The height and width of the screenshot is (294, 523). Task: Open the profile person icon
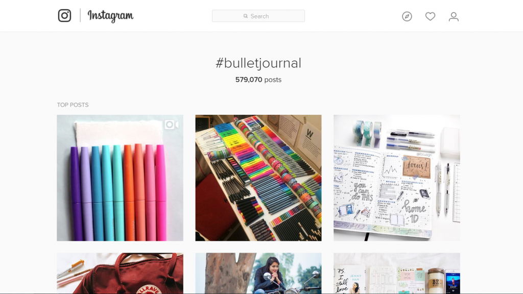(454, 16)
